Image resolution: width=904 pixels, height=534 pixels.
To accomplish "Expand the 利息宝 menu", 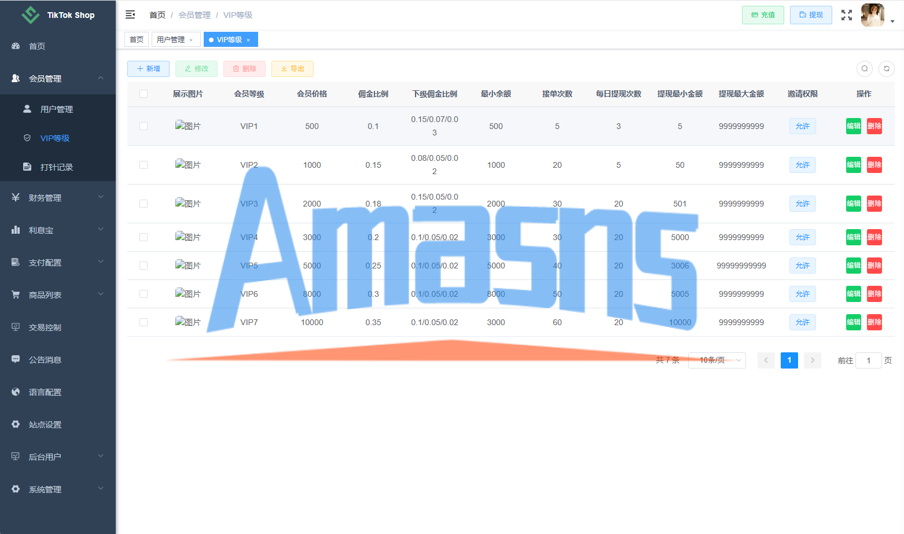I will click(58, 230).
